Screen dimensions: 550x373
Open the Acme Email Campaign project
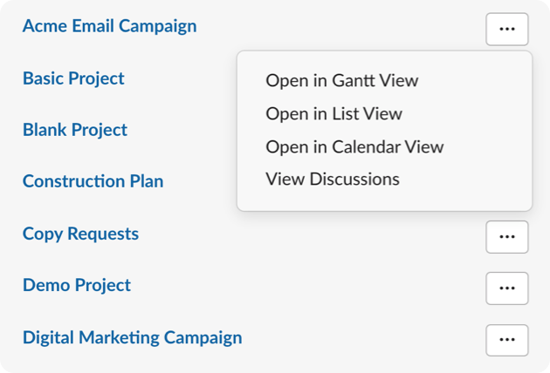[109, 26]
